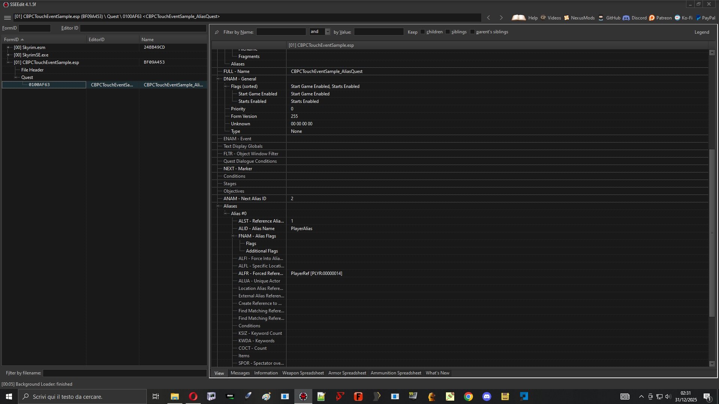The width and height of the screenshot is (719, 404).
Task: Open the What's New tab
Action: coord(437,373)
